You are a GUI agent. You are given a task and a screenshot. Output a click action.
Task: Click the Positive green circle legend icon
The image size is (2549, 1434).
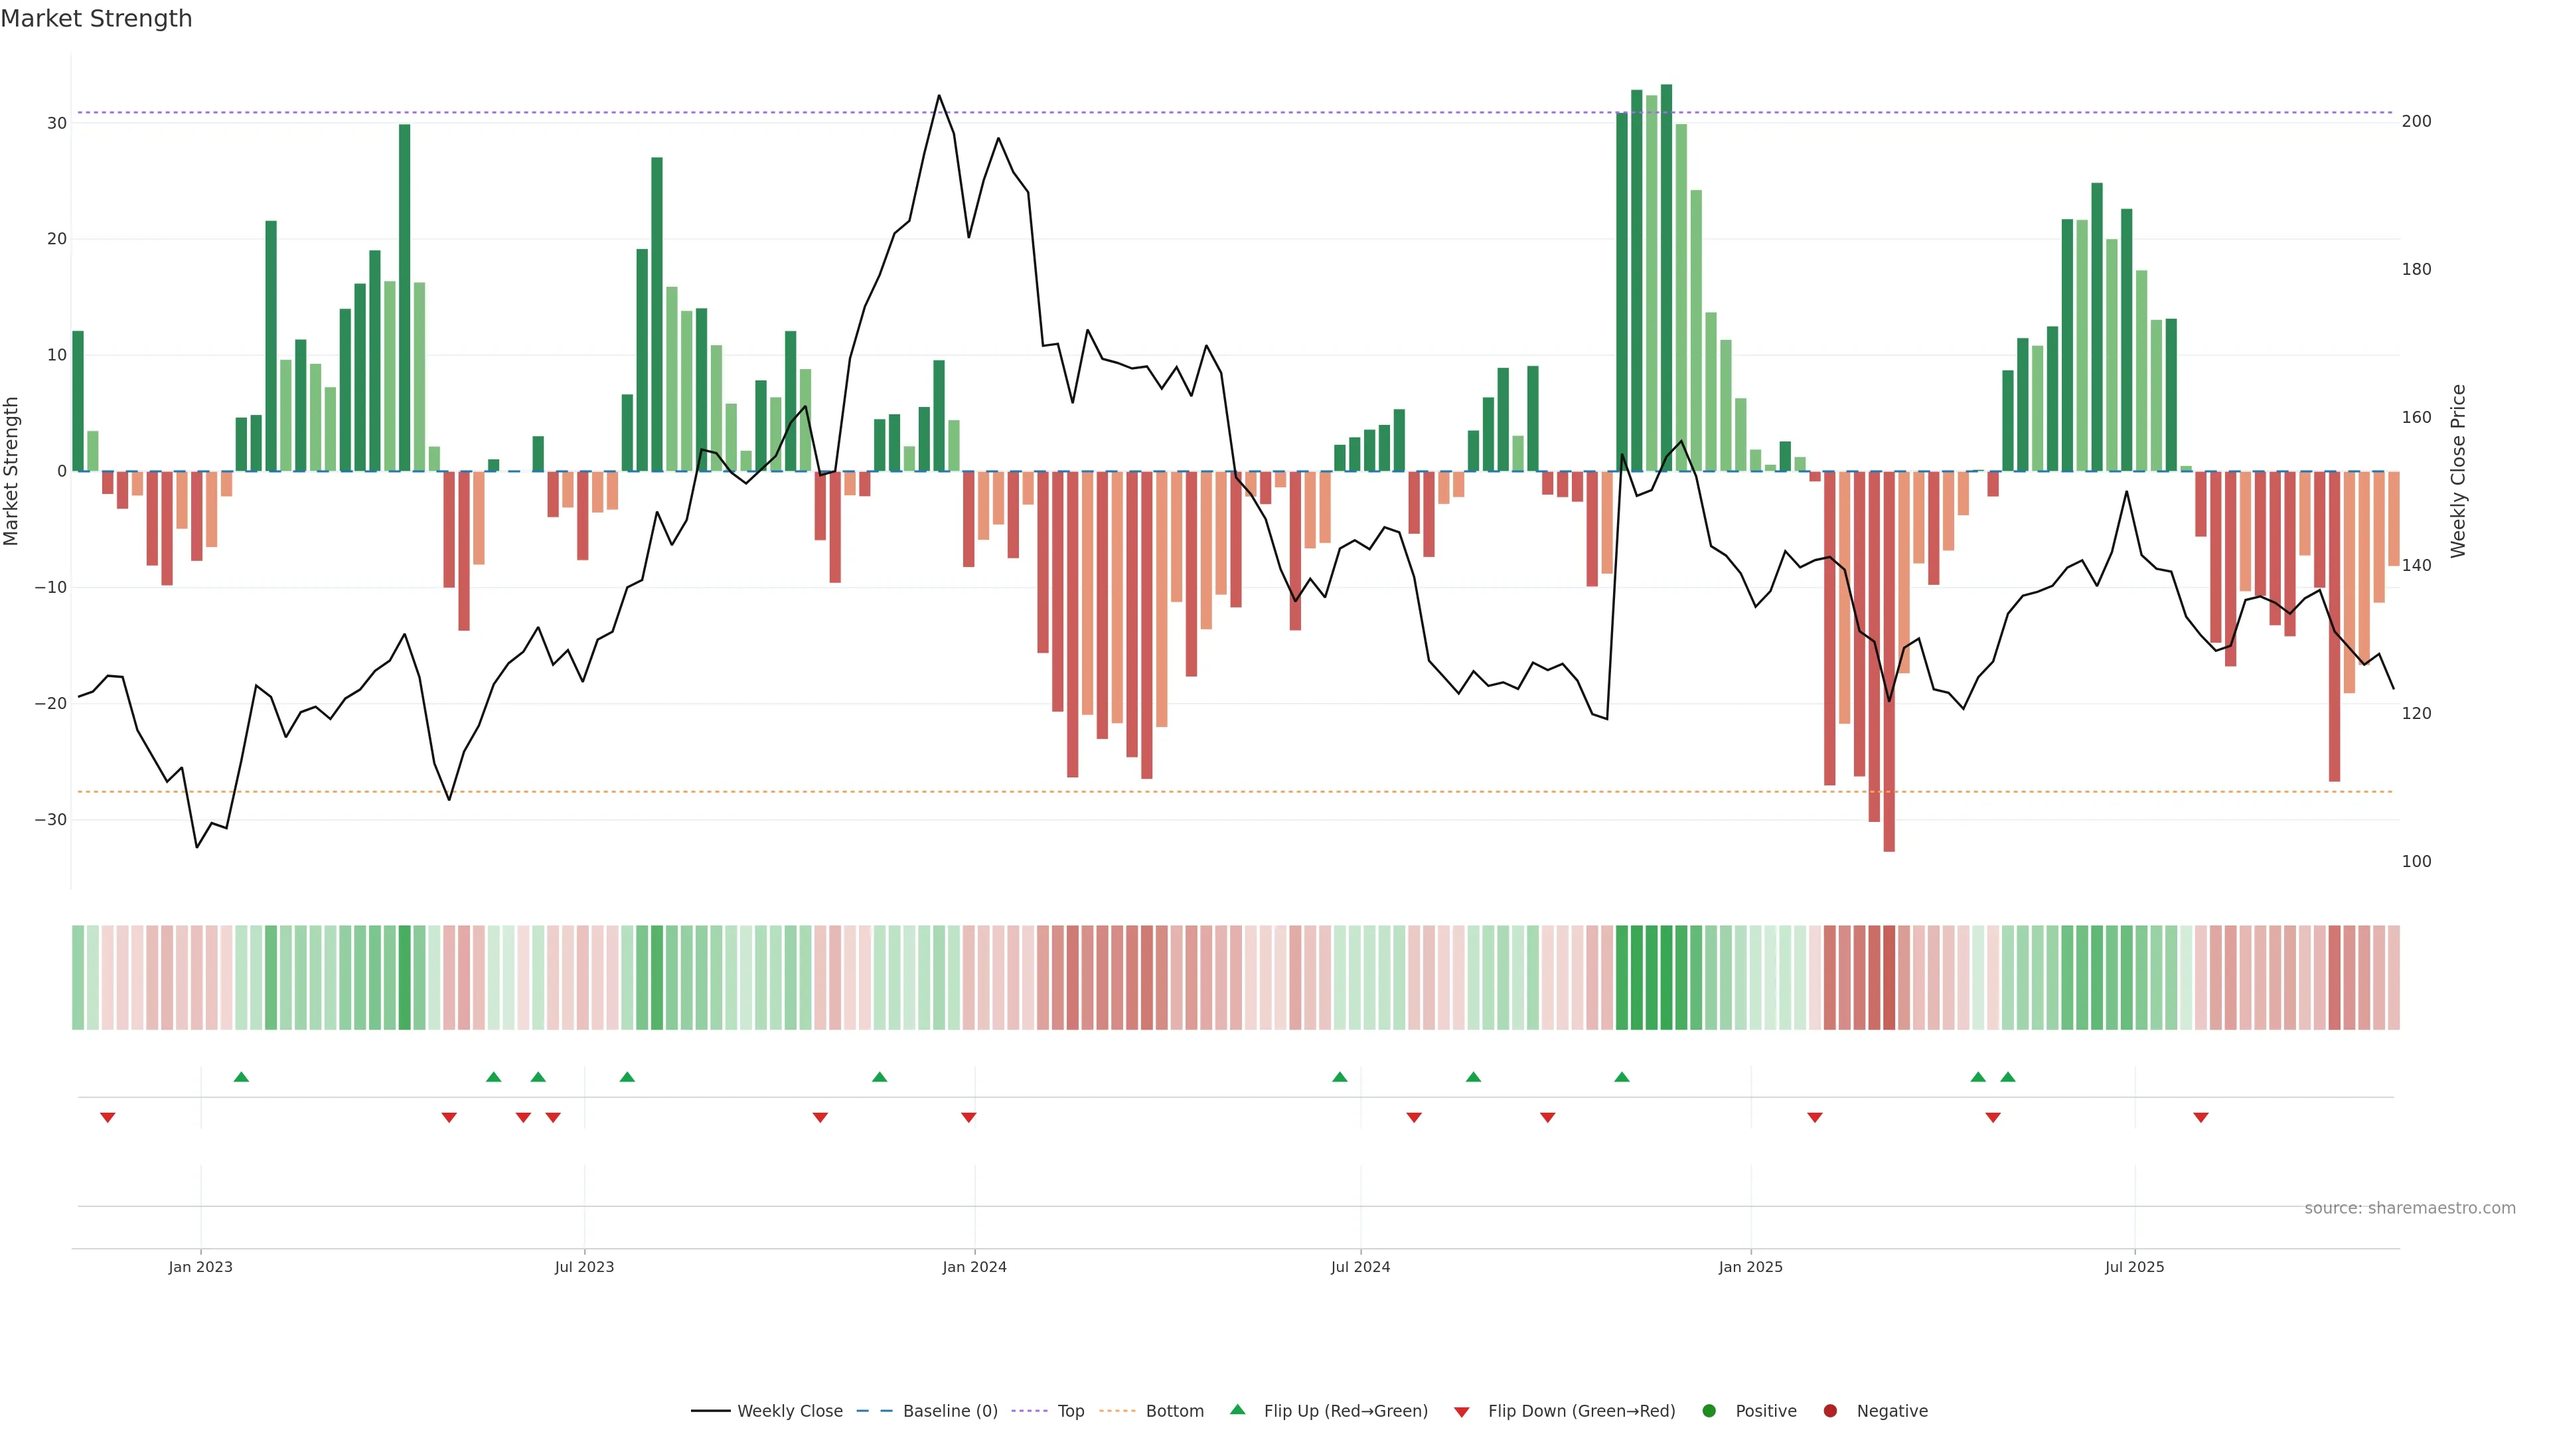[x=1709, y=1411]
